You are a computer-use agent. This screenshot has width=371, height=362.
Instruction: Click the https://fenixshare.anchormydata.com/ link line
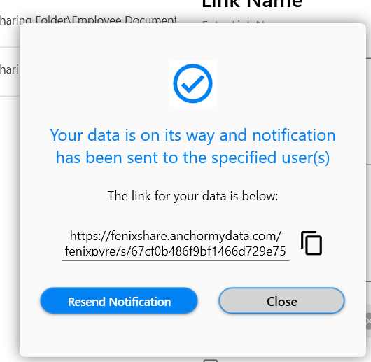pos(176,236)
